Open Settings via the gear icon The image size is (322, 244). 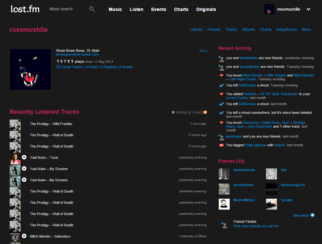tap(173, 112)
